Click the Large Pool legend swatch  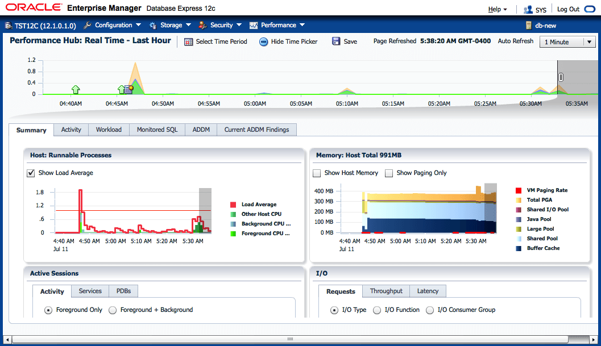point(519,229)
